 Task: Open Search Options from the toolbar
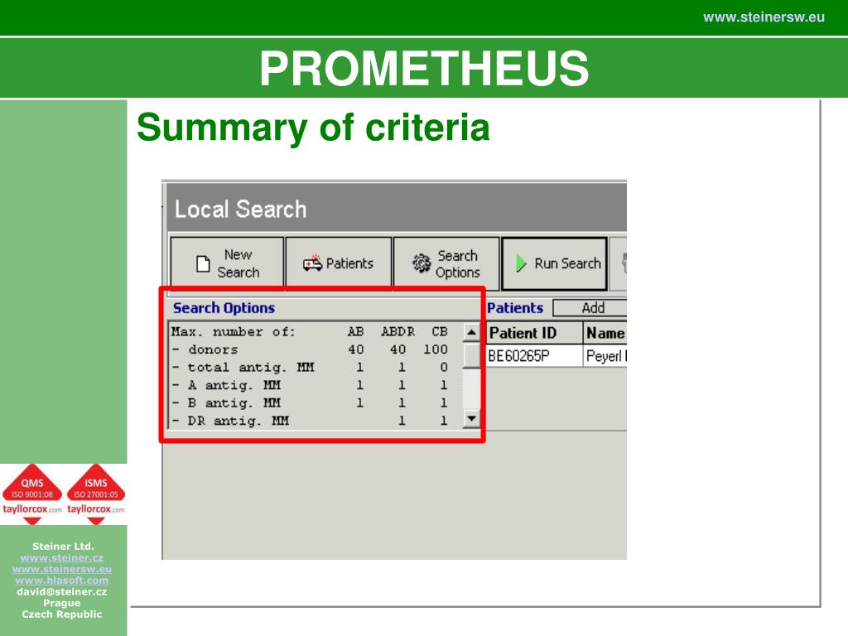point(446,263)
